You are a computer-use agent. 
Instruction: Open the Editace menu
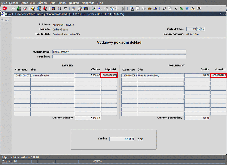pyautogui.click(x=14, y=3)
